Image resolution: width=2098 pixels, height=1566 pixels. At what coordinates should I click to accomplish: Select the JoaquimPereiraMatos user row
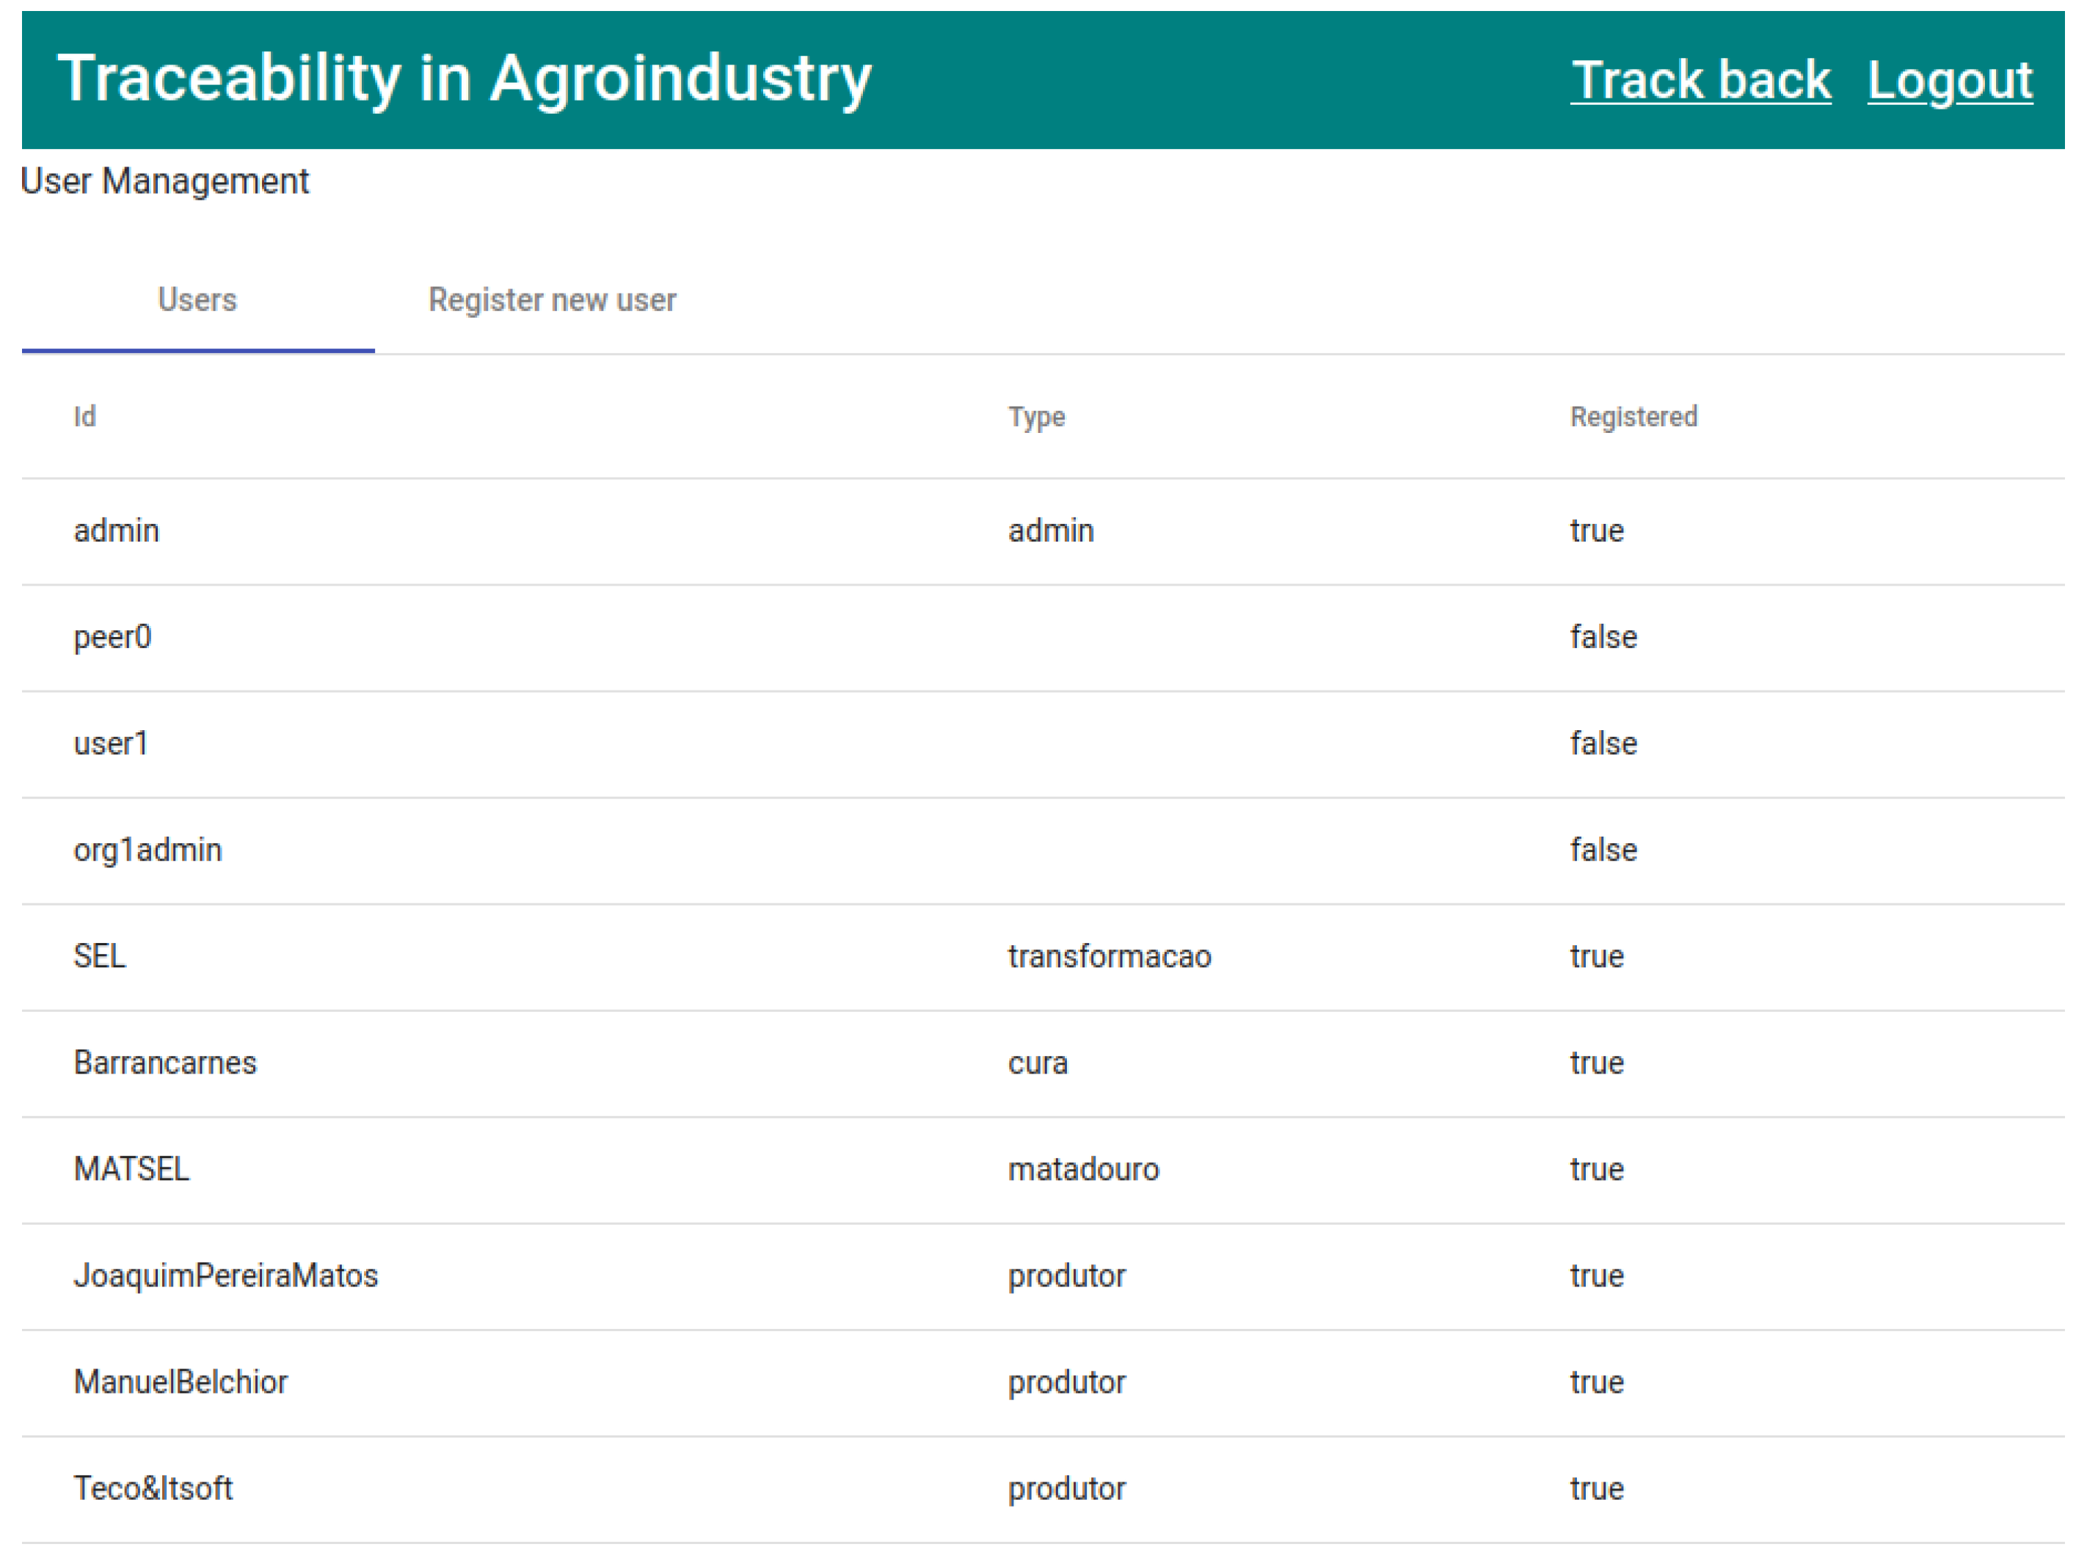[225, 1275]
